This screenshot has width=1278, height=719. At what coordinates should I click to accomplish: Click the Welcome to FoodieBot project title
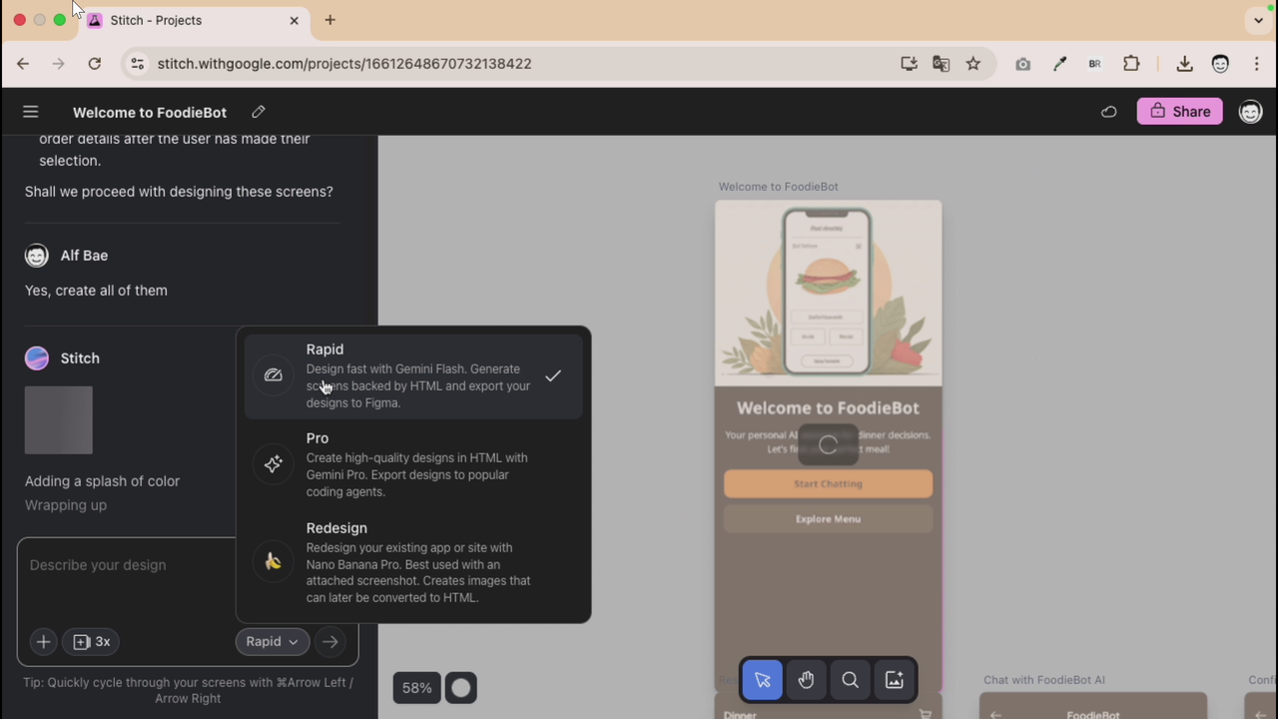tap(150, 113)
